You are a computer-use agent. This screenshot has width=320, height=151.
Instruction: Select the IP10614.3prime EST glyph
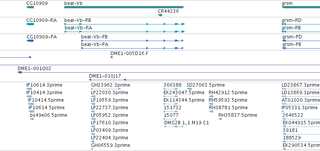pyautogui.click(x=29, y=89)
